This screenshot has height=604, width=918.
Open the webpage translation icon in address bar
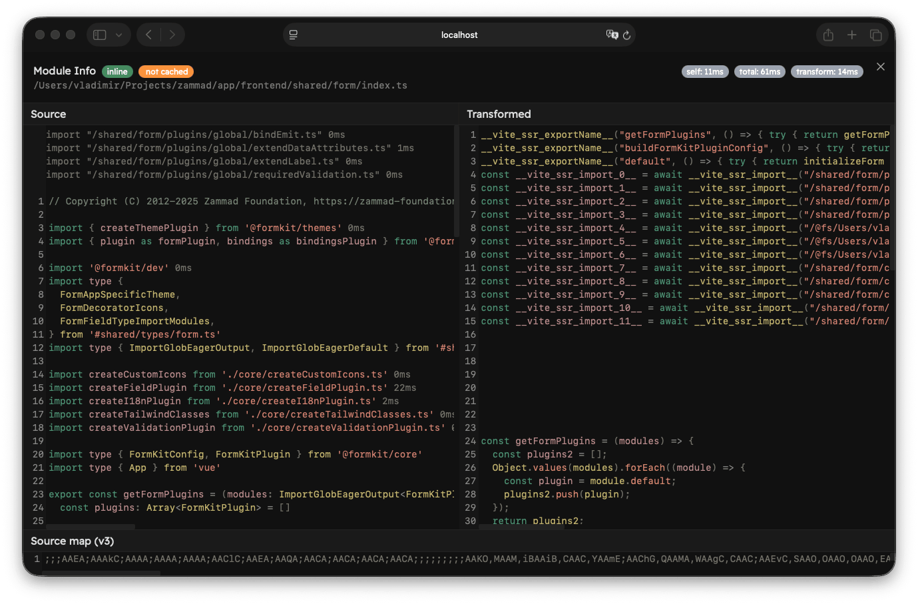pyautogui.click(x=611, y=35)
